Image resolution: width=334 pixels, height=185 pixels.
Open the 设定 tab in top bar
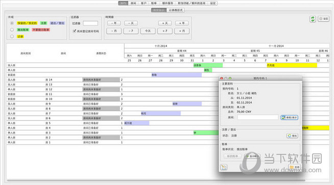213,3
